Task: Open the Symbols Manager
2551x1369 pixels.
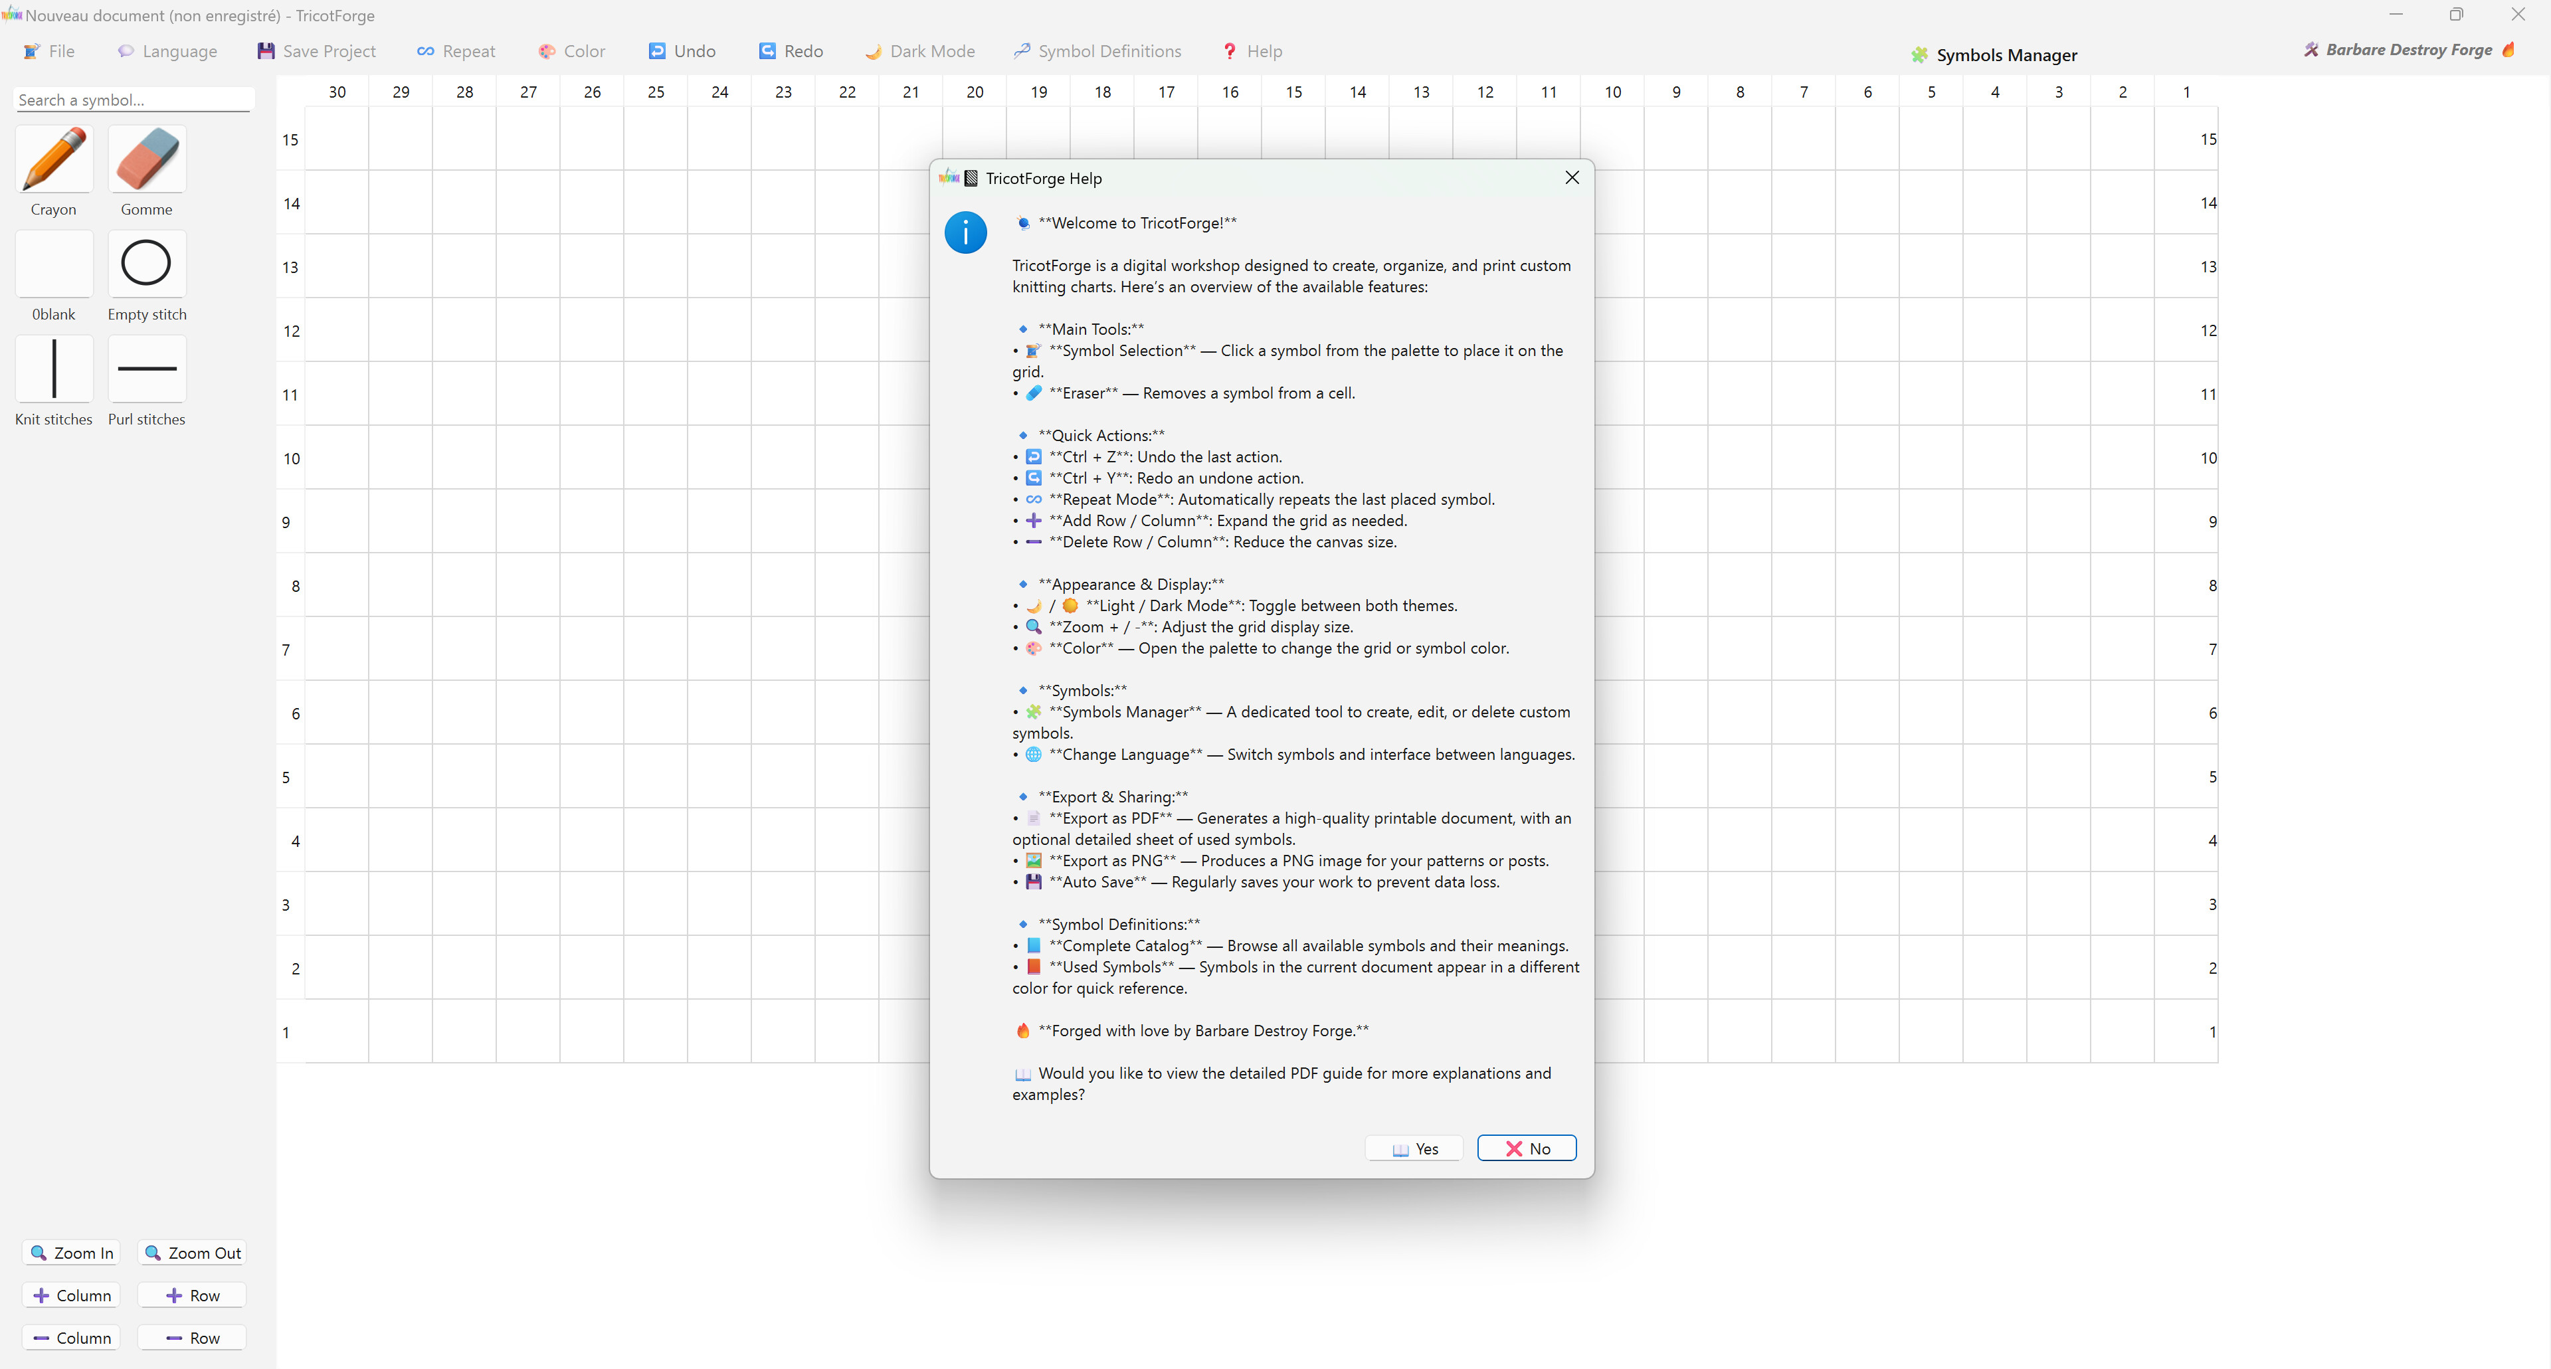Action: [1994, 54]
